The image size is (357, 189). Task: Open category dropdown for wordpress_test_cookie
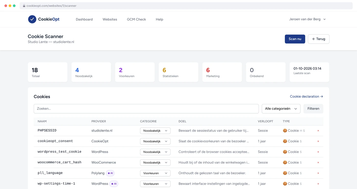coord(155,152)
